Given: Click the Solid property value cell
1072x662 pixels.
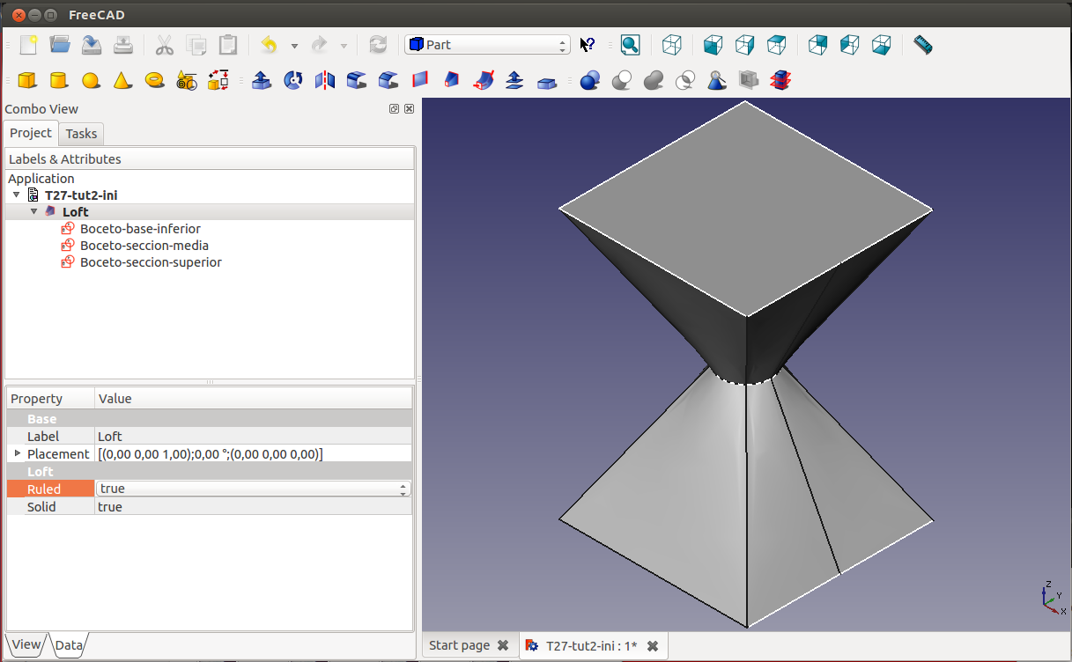Looking at the screenshot, I should [253, 507].
